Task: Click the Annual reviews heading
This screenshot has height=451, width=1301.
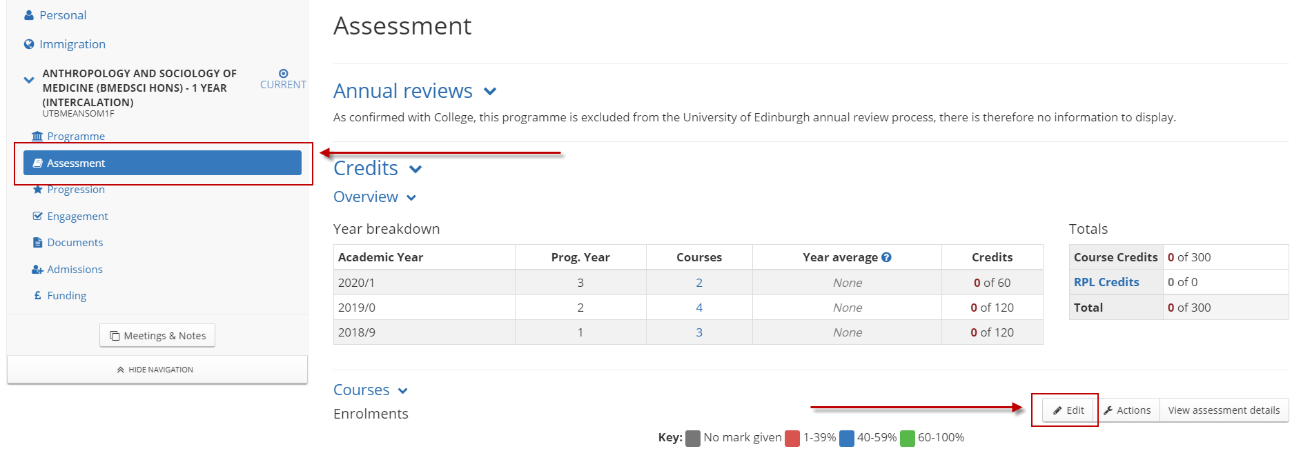Action: tap(403, 91)
